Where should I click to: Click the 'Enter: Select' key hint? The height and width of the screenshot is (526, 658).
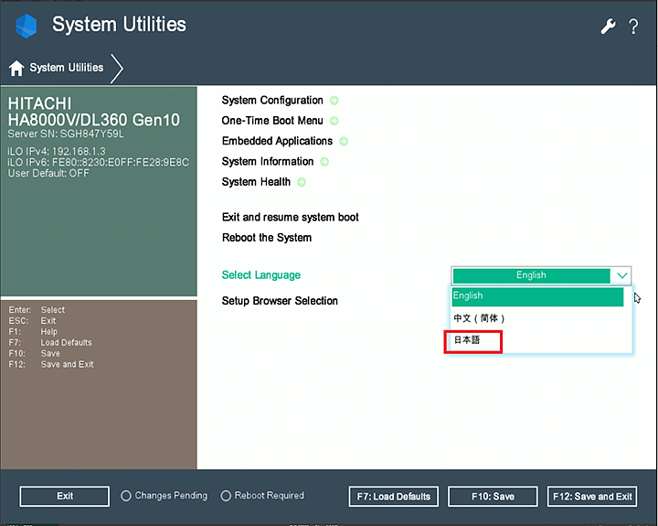coord(37,310)
